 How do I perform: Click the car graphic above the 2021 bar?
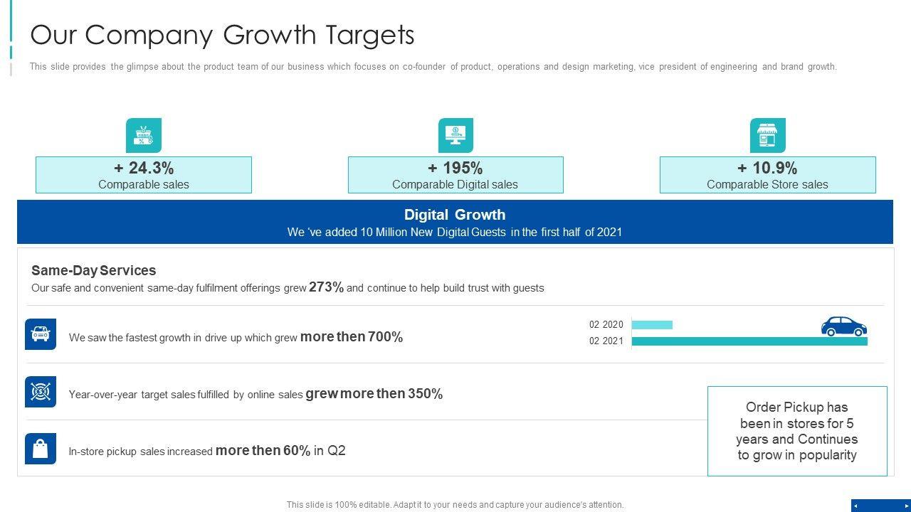[843, 326]
